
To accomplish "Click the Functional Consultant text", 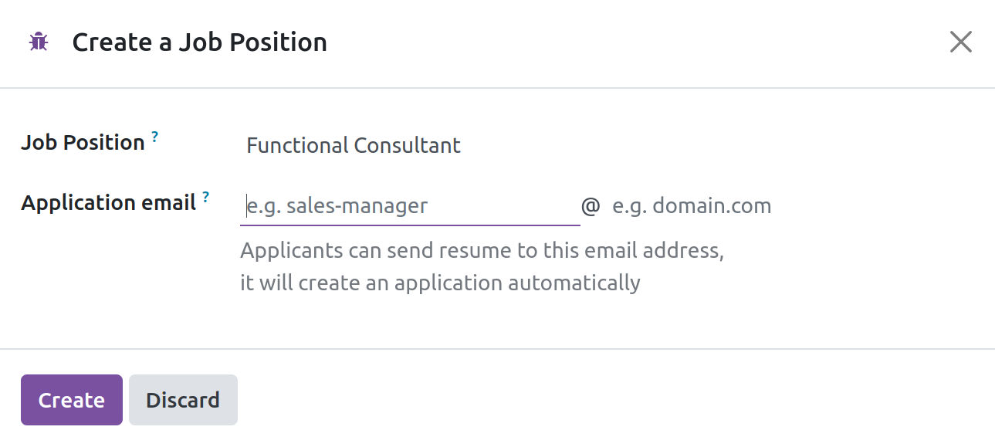I will click(354, 145).
